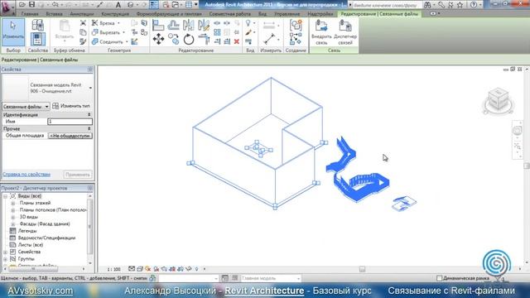Open the Аннотации ribbon tab
This screenshot has height=298, width=530.
point(82,14)
